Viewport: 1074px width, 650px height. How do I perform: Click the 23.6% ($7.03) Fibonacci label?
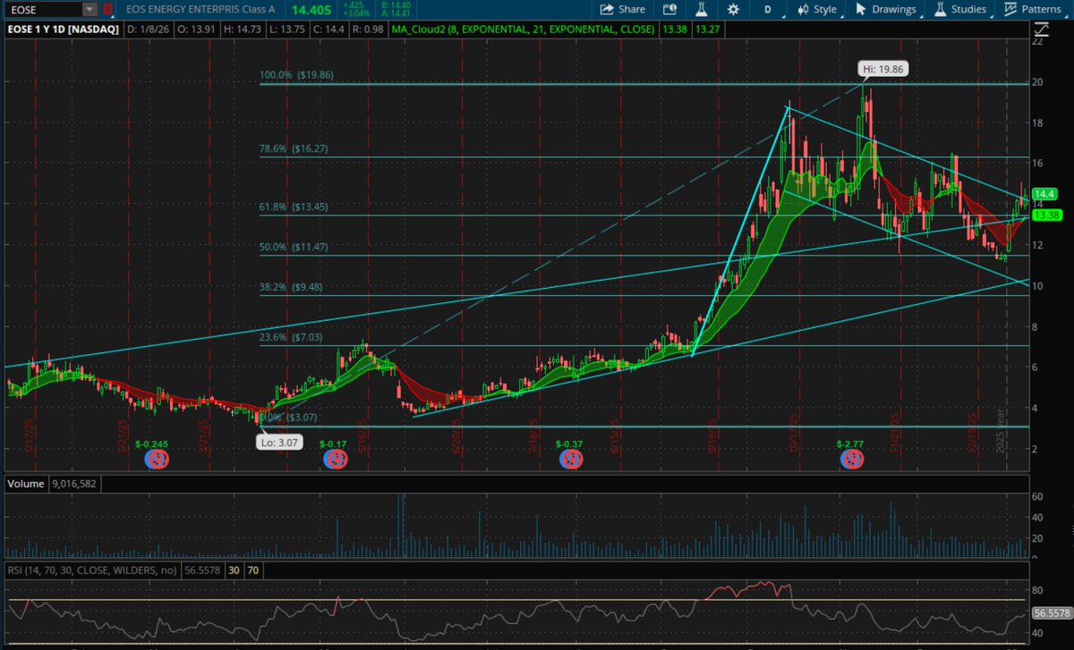coord(292,337)
